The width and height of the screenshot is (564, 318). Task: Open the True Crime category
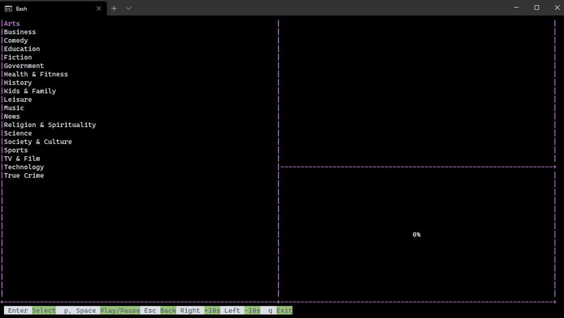[24, 175]
